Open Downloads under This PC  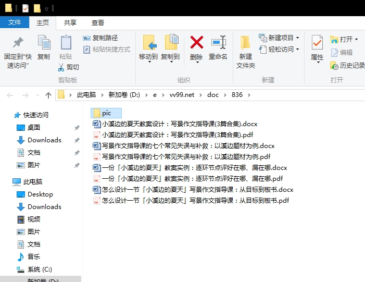[x=39, y=207]
